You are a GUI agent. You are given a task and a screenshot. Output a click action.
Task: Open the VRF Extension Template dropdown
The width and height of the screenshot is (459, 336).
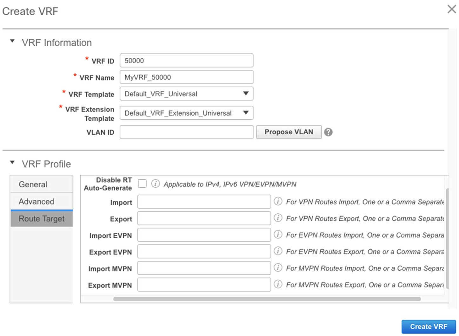click(245, 113)
